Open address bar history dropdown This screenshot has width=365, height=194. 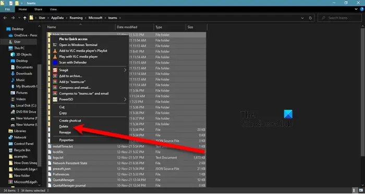point(302,18)
